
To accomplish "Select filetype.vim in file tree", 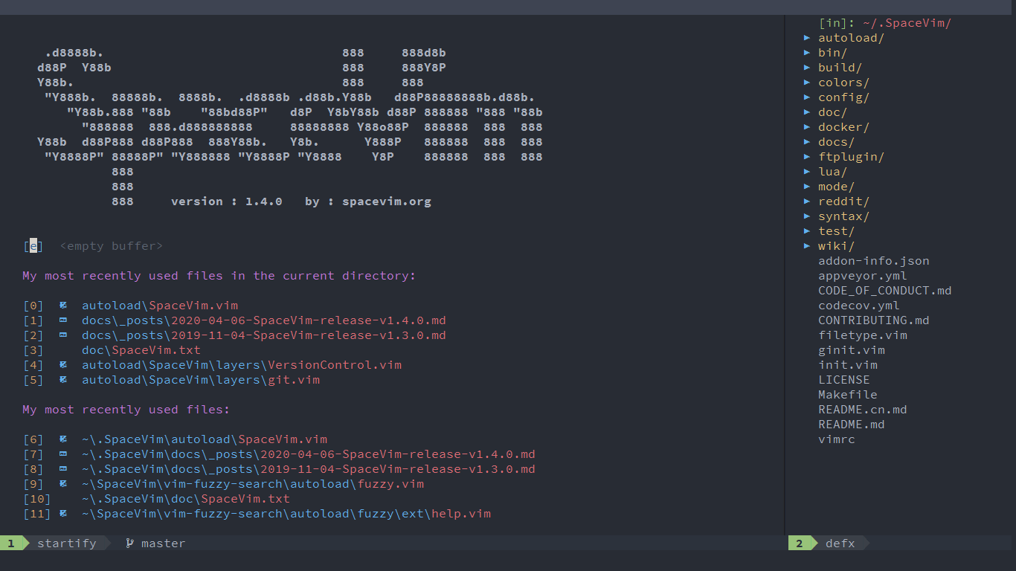I will pyautogui.click(x=862, y=335).
